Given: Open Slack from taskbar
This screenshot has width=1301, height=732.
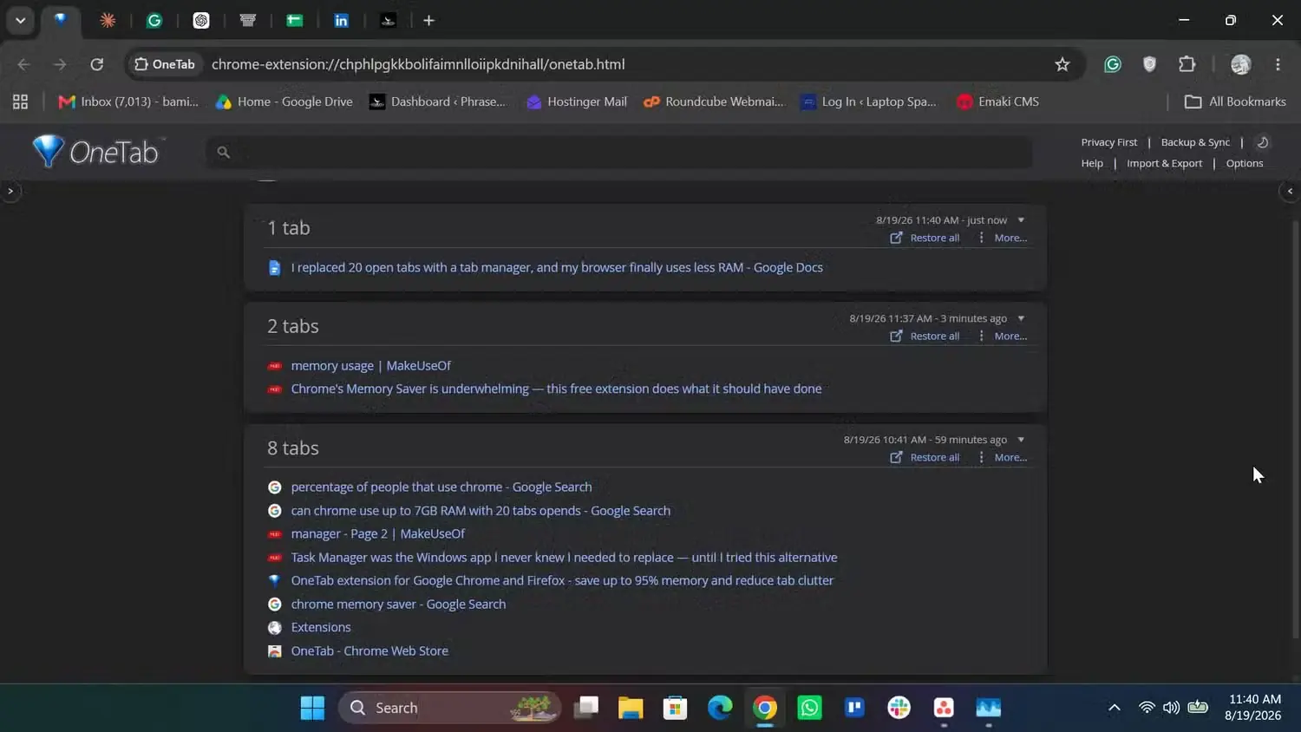Looking at the screenshot, I should click(899, 708).
